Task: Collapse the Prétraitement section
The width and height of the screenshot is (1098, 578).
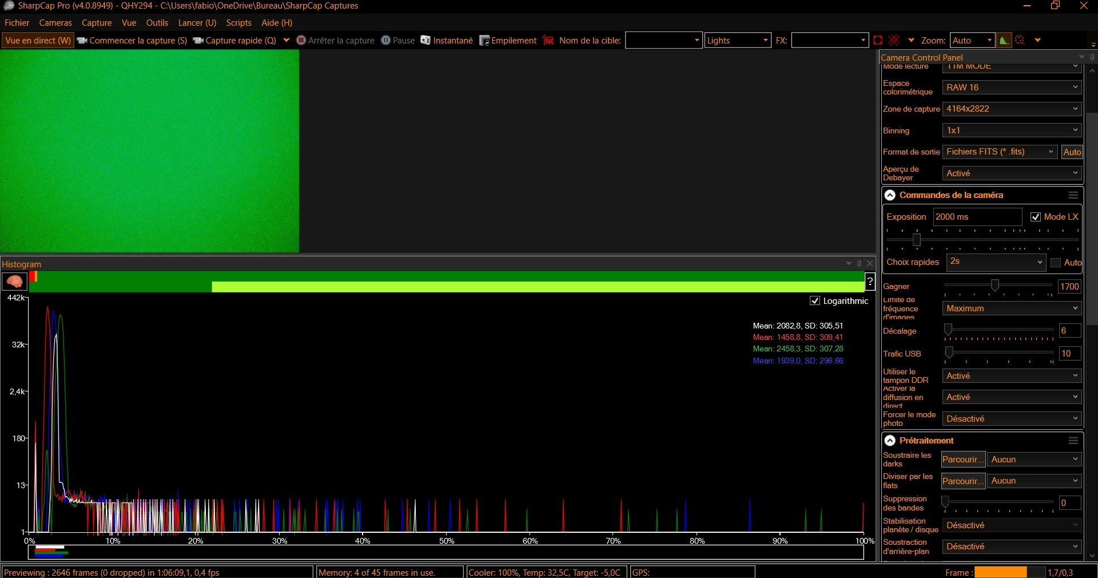Action: [x=890, y=441]
